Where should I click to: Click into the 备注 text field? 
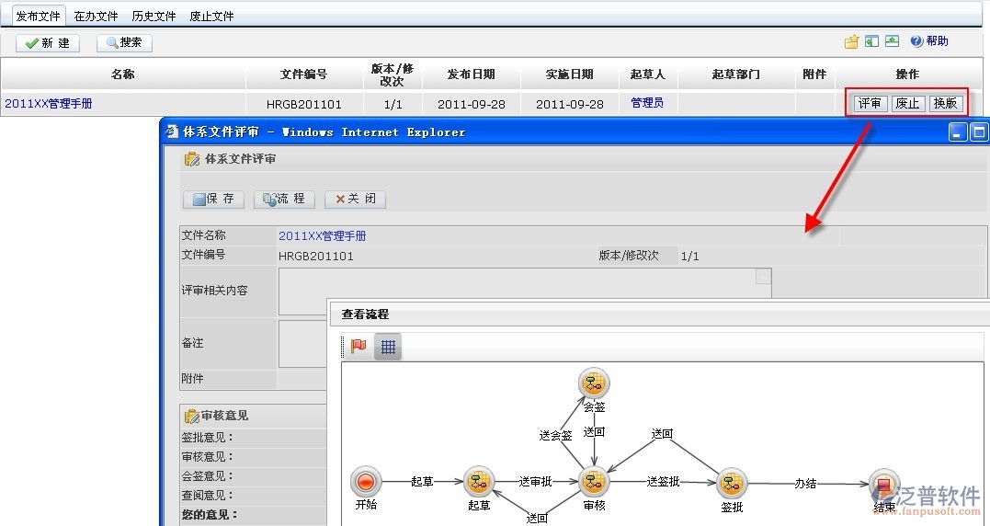[302, 344]
